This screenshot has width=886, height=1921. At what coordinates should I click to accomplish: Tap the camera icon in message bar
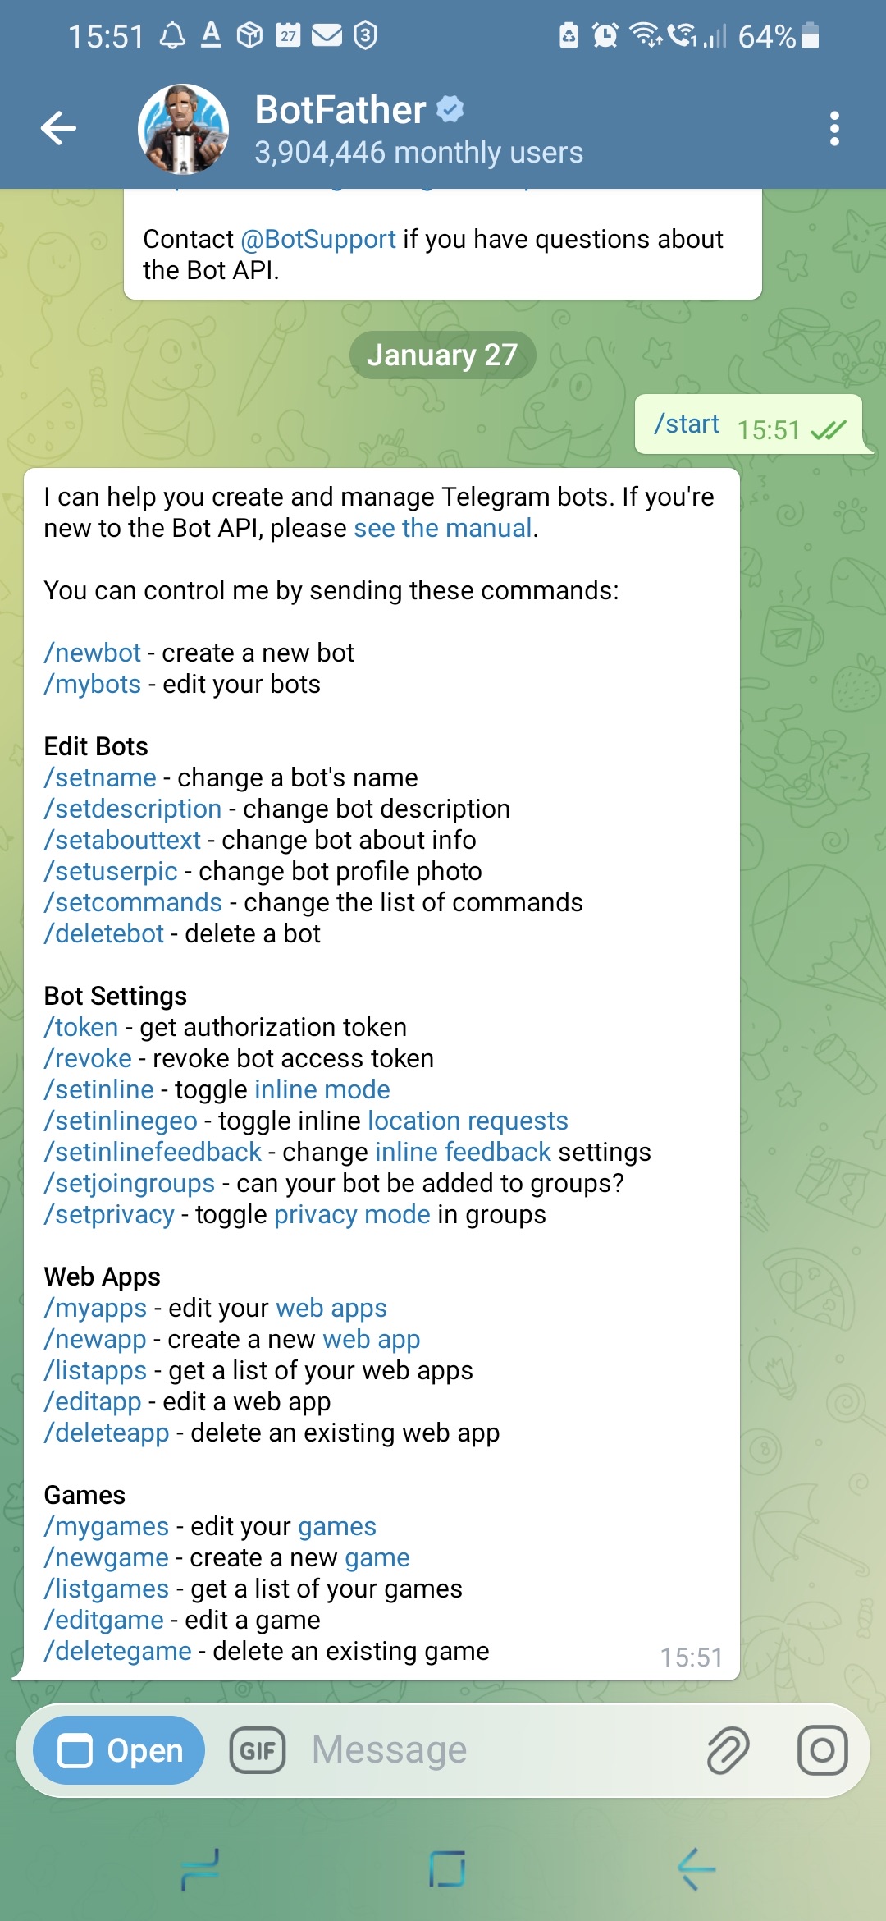(x=822, y=1750)
